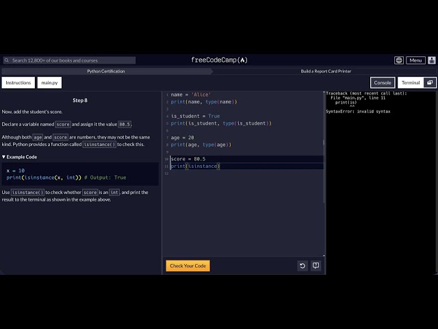
Task: Click the console scrollbar up arrow
Action: click(324, 93)
